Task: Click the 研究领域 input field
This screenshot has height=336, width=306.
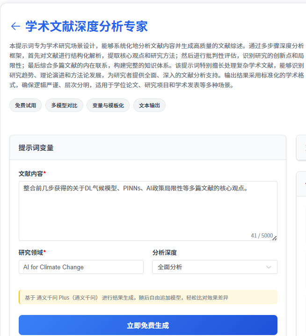Action: 81,267
